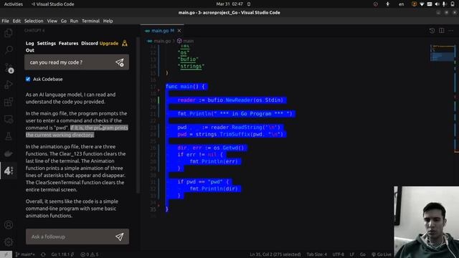
Task: Open Remote Explorer icon in activity bar
Action: pyautogui.click(x=9, y=120)
